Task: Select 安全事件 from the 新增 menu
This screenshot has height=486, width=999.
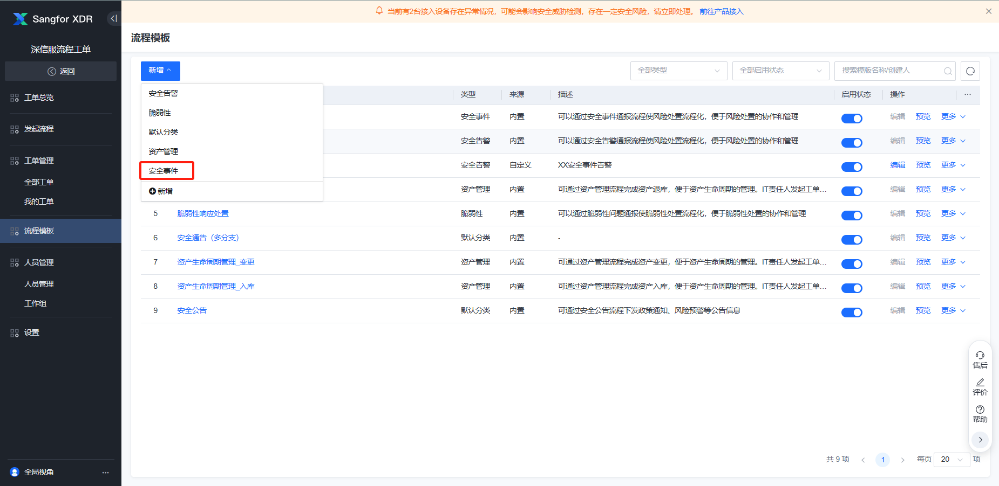Action: click(164, 171)
